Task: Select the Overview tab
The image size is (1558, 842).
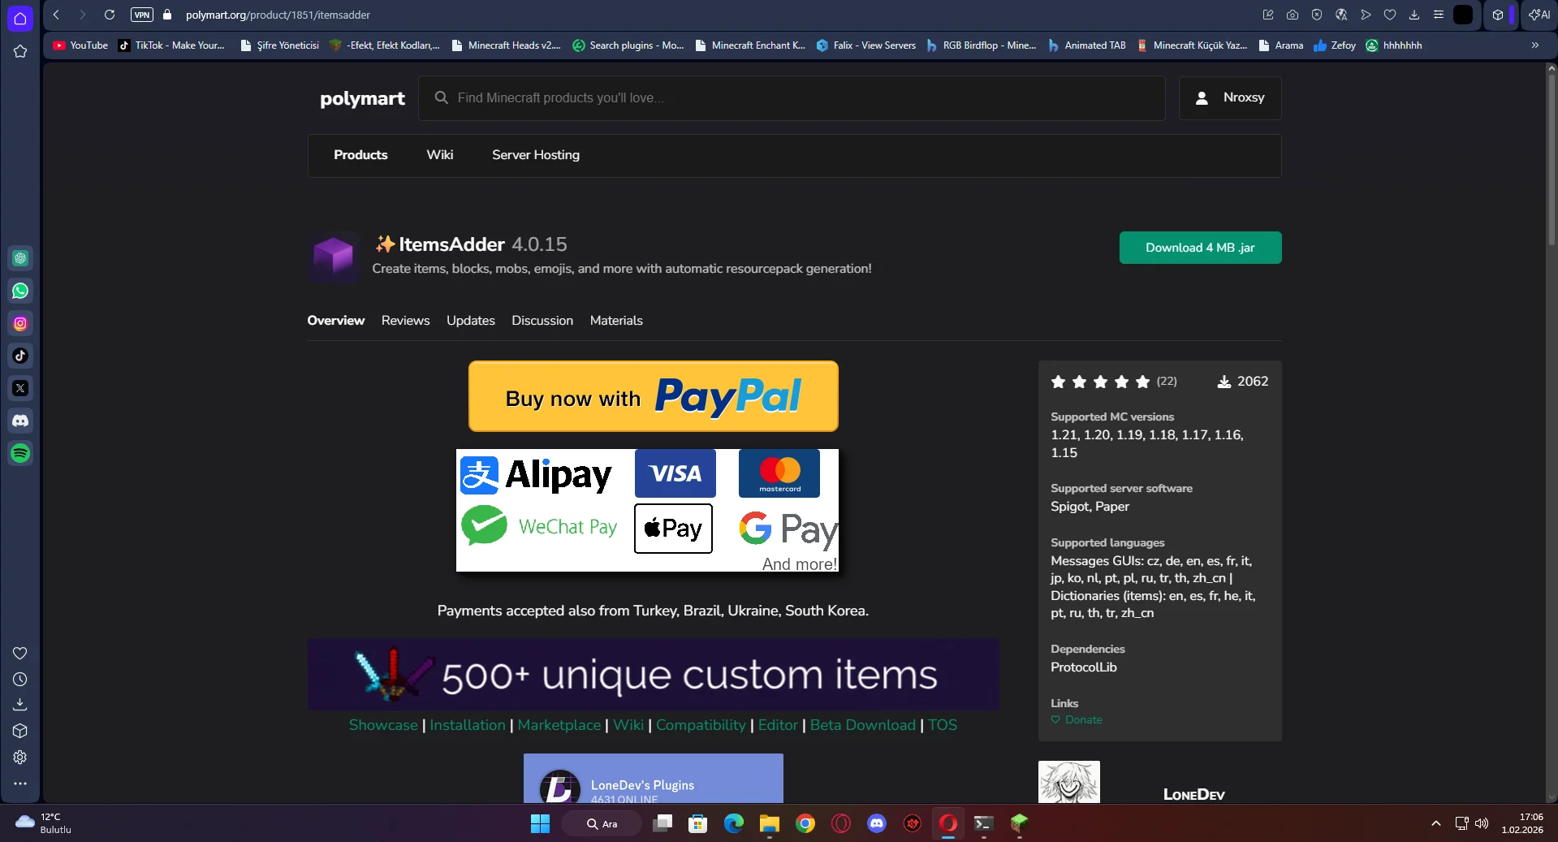Action: [x=336, y=321]
